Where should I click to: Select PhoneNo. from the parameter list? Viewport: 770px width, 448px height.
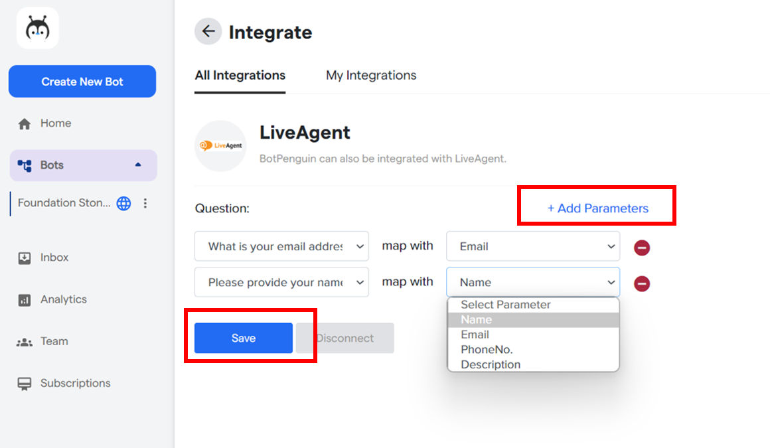click(487, 349)
